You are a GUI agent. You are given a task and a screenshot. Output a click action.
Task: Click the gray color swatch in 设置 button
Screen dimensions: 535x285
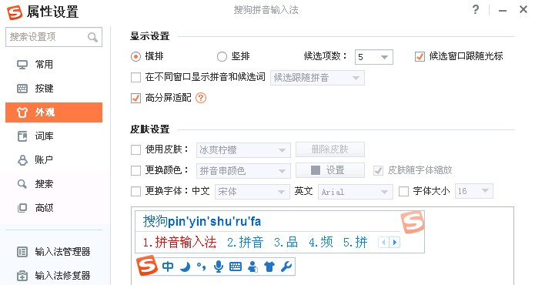(316, 170)
